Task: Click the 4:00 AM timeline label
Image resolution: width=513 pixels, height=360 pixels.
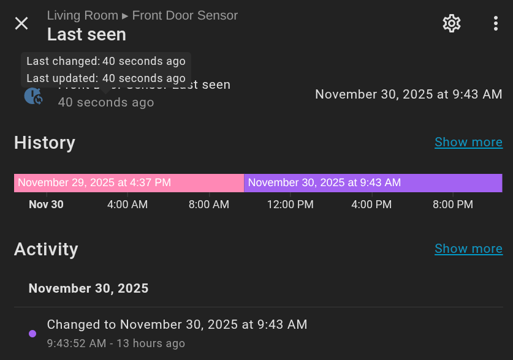Action: click(x=127, y=204)
